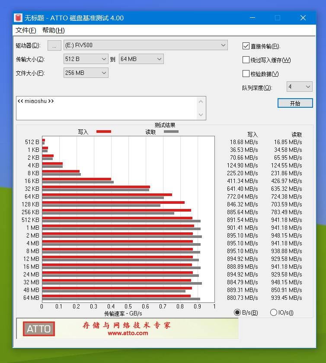
Task: Open the 64 MB maximum transfer size dropdown
Action: pyautogui.click(x=141, y=59)
